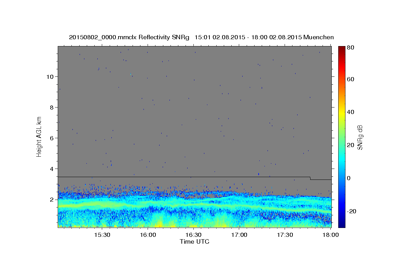Click the plot title text starting 20150802_0000.mmclx
The image size is (410, 273).
coord(201,37)
